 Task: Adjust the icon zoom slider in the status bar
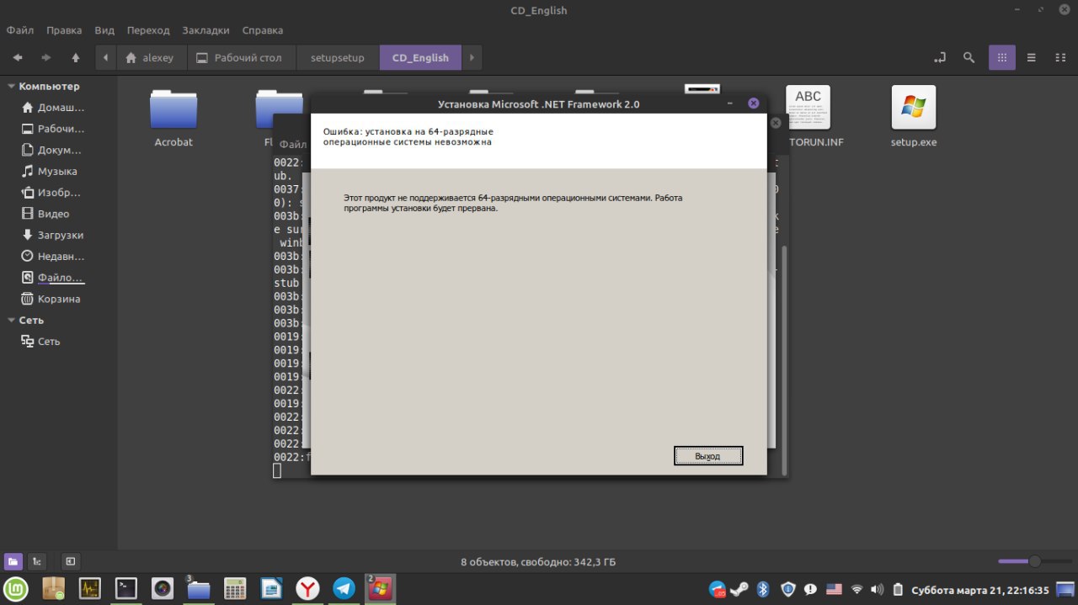pos(1034,561)
